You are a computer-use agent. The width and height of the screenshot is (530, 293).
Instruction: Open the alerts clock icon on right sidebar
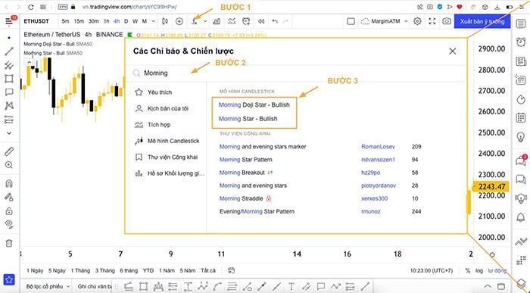point(521,42)
